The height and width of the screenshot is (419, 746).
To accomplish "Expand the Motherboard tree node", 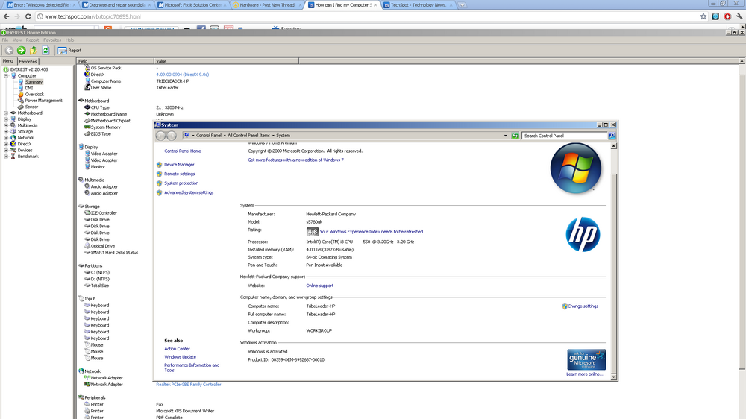I will pos(6,113).
